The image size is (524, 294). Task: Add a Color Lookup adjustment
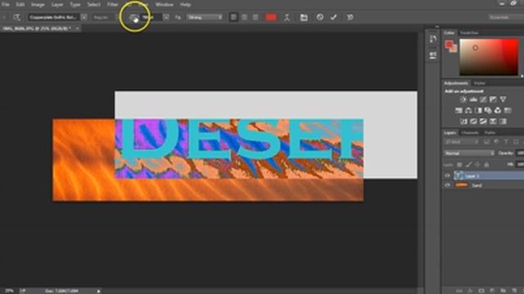508,110
